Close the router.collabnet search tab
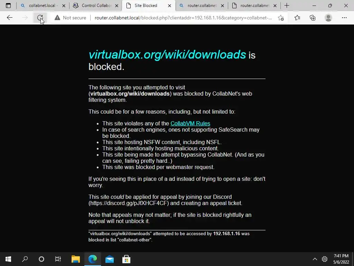 222,6
